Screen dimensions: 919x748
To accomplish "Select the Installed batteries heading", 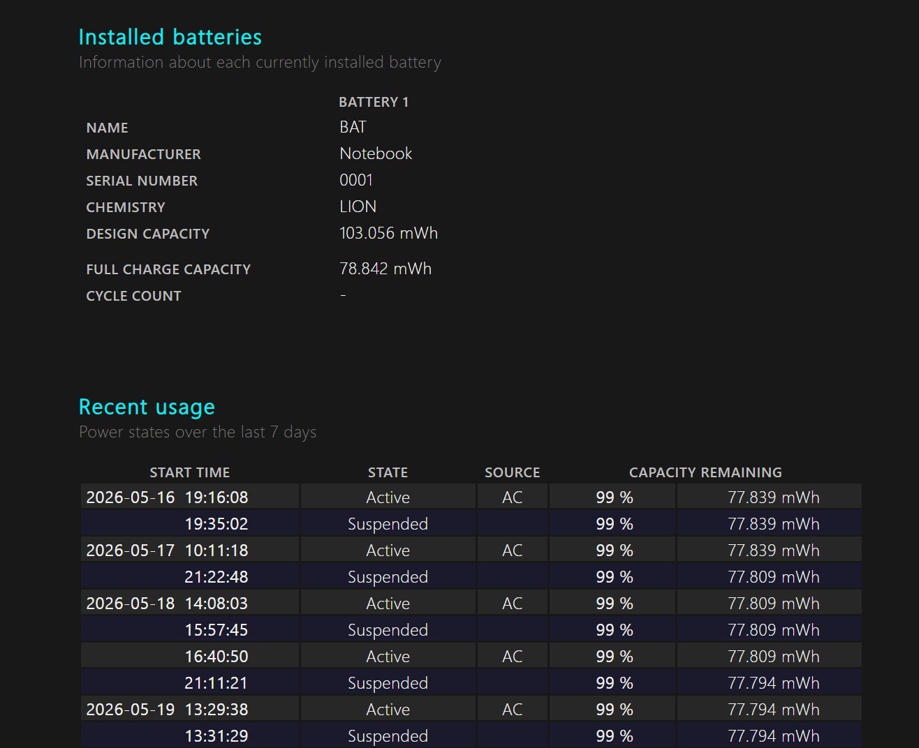I will (x=170, y=37).
